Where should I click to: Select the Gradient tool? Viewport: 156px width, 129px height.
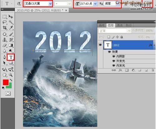11,45
